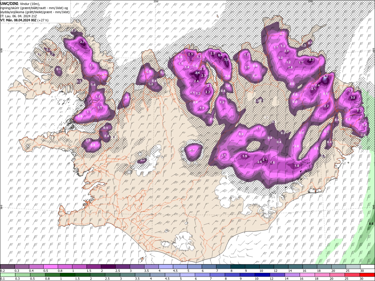Screen dimensions: 375x281
Task: Select the snow-scale swatch labeled 1.5
Action: coord(93,267)
